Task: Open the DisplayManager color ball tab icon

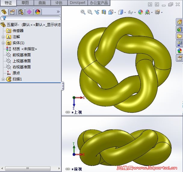Action: pyautogui.click(x=38, y=12)
